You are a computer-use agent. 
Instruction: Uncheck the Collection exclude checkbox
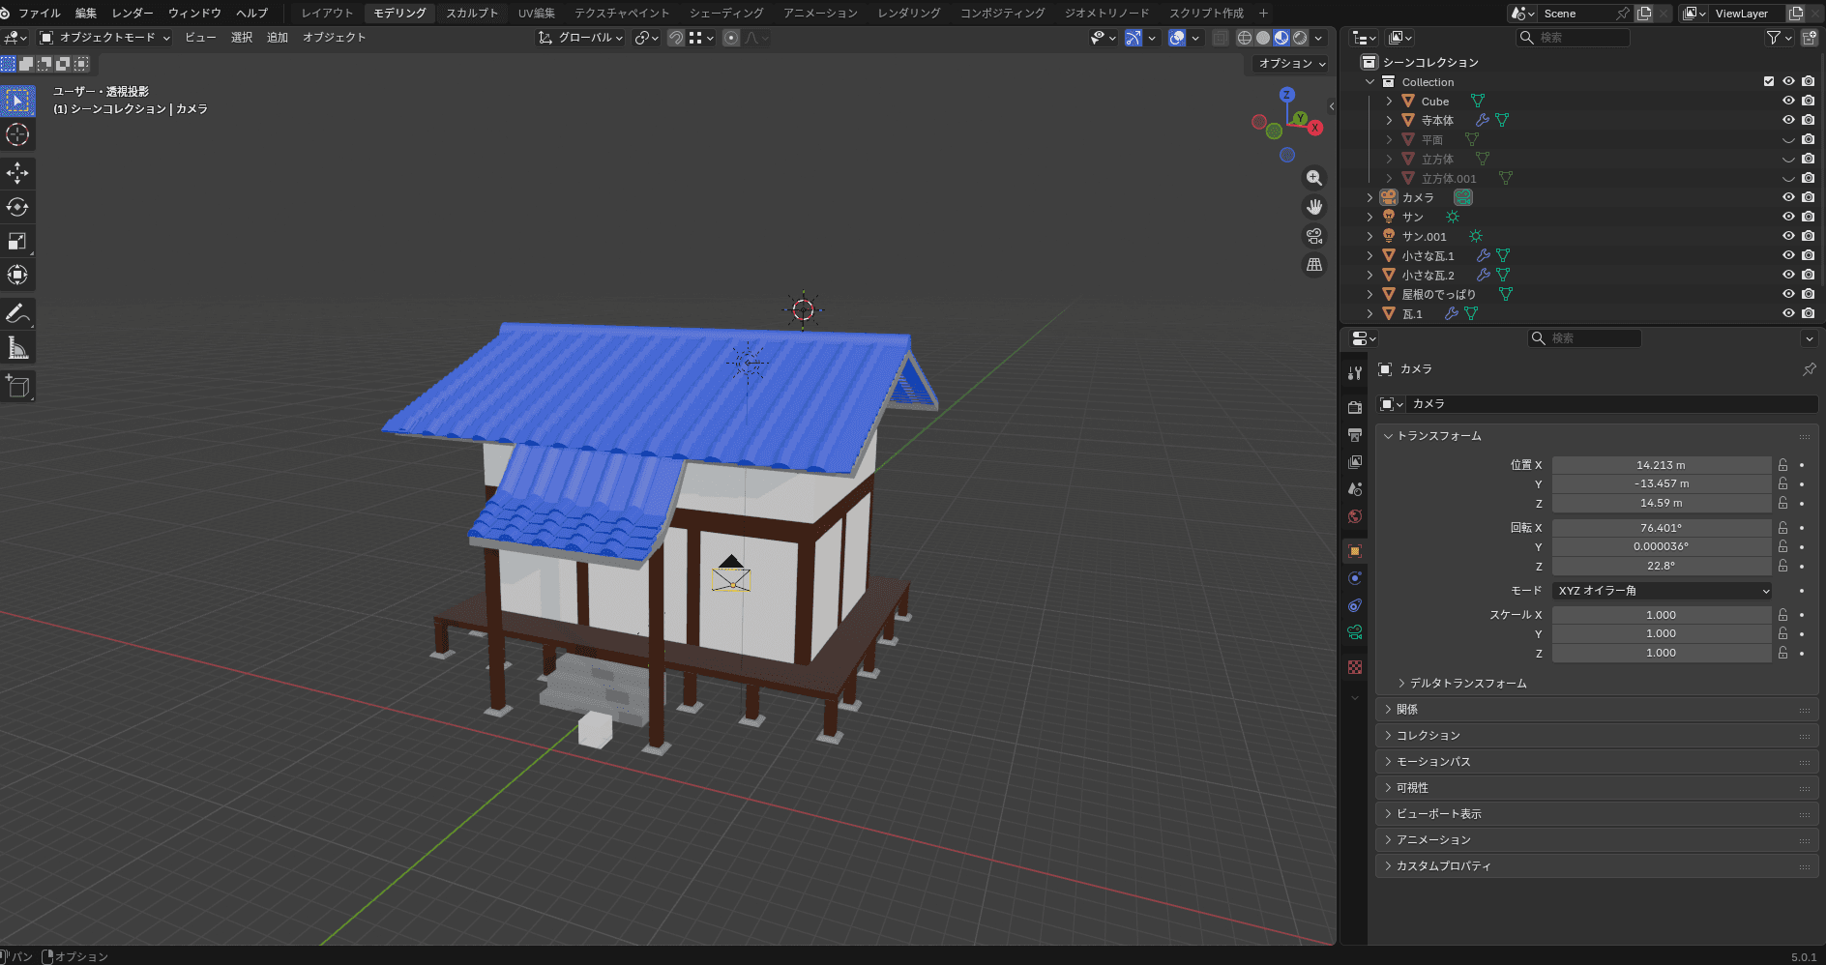pyautogui.click(x=1769, y=82)
